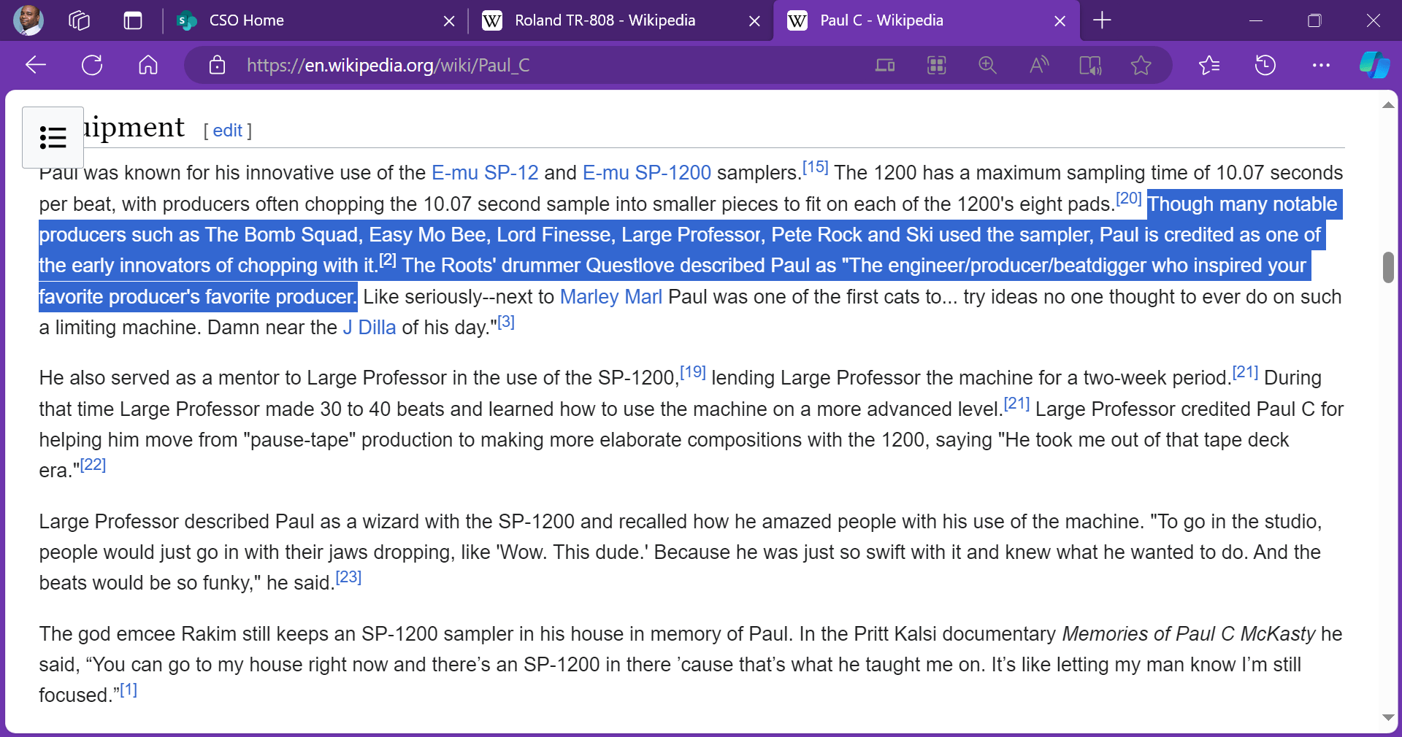1402x737 pixels.
Task: Jump to citation [22]
Action: pyautogui.click(x=93, y=465)
